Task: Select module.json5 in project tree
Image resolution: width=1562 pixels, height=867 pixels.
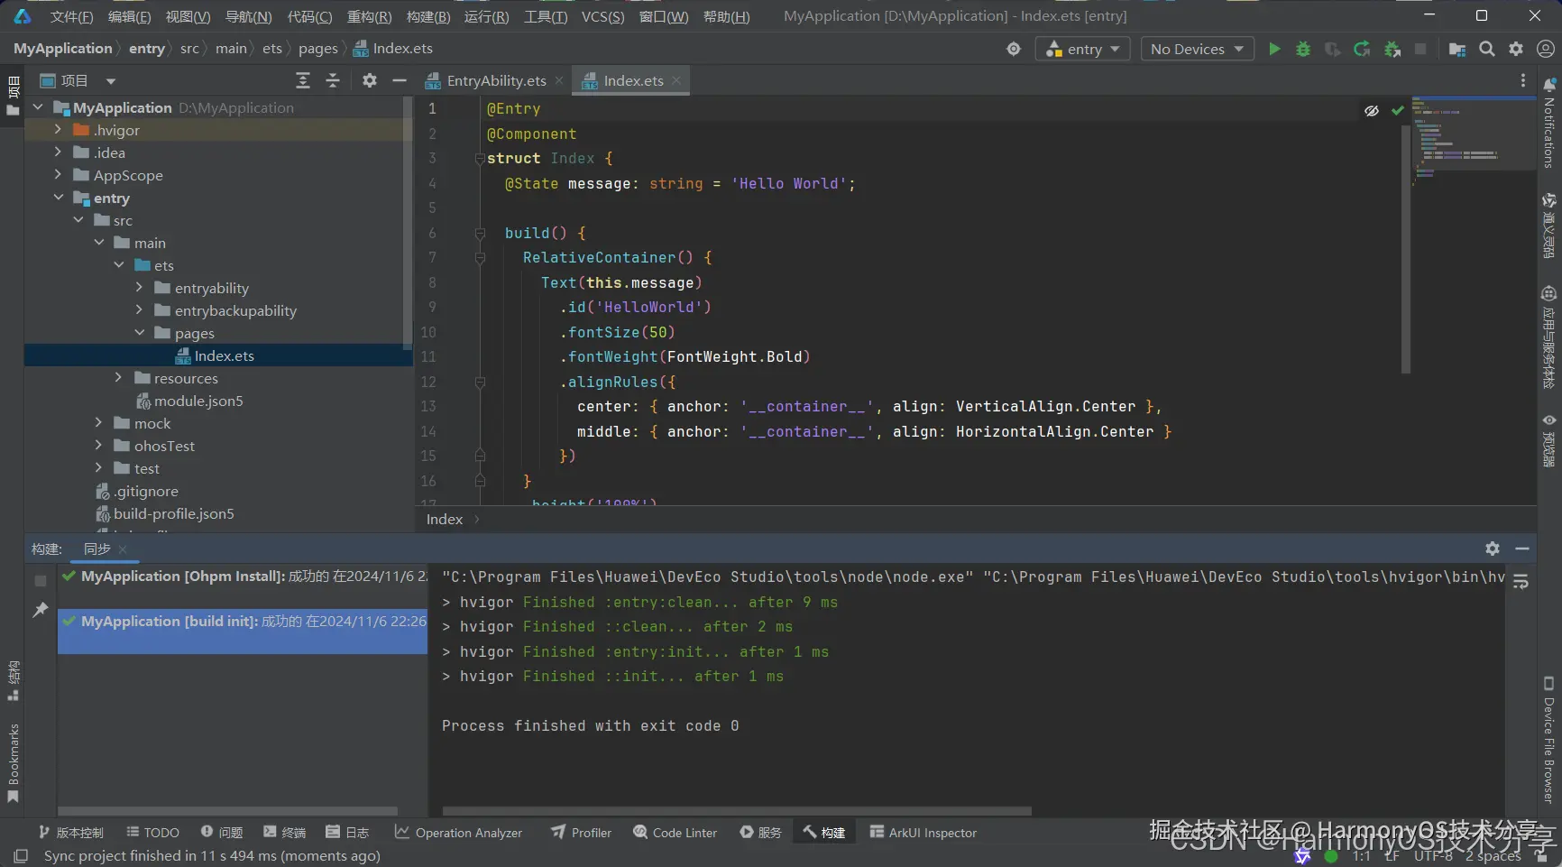Action: 198,401
